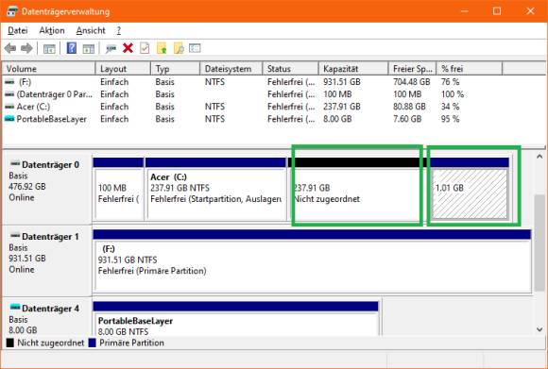Select the 237.91 GB Nicht zugeordnet space
Viewport: 548px width, 369px height.
tap(357, 189)
